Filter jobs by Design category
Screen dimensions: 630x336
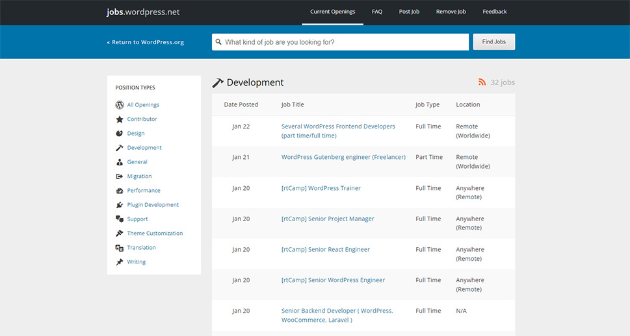136,134
